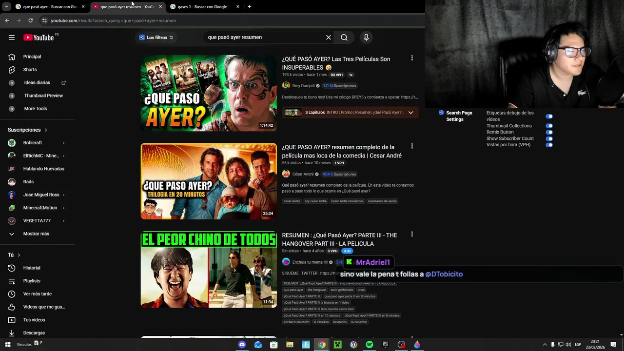Open the YouTube hamburger guide menu

tap(12, 38)
